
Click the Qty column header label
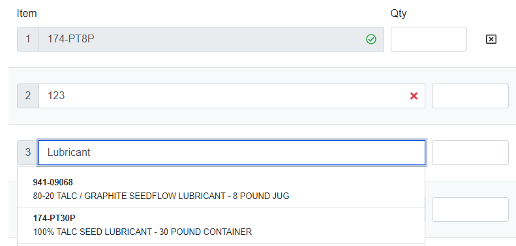click(x=399, y=14)
